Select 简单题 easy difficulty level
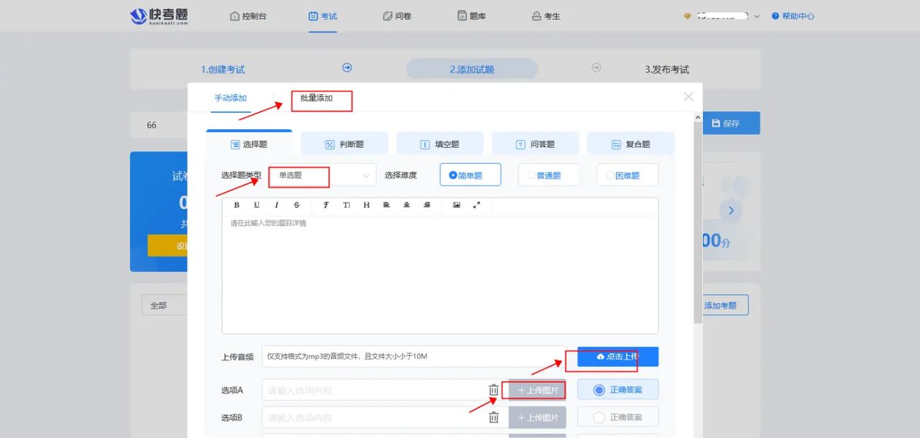Viewport: 920px width, 438px height. coord(471,174)
